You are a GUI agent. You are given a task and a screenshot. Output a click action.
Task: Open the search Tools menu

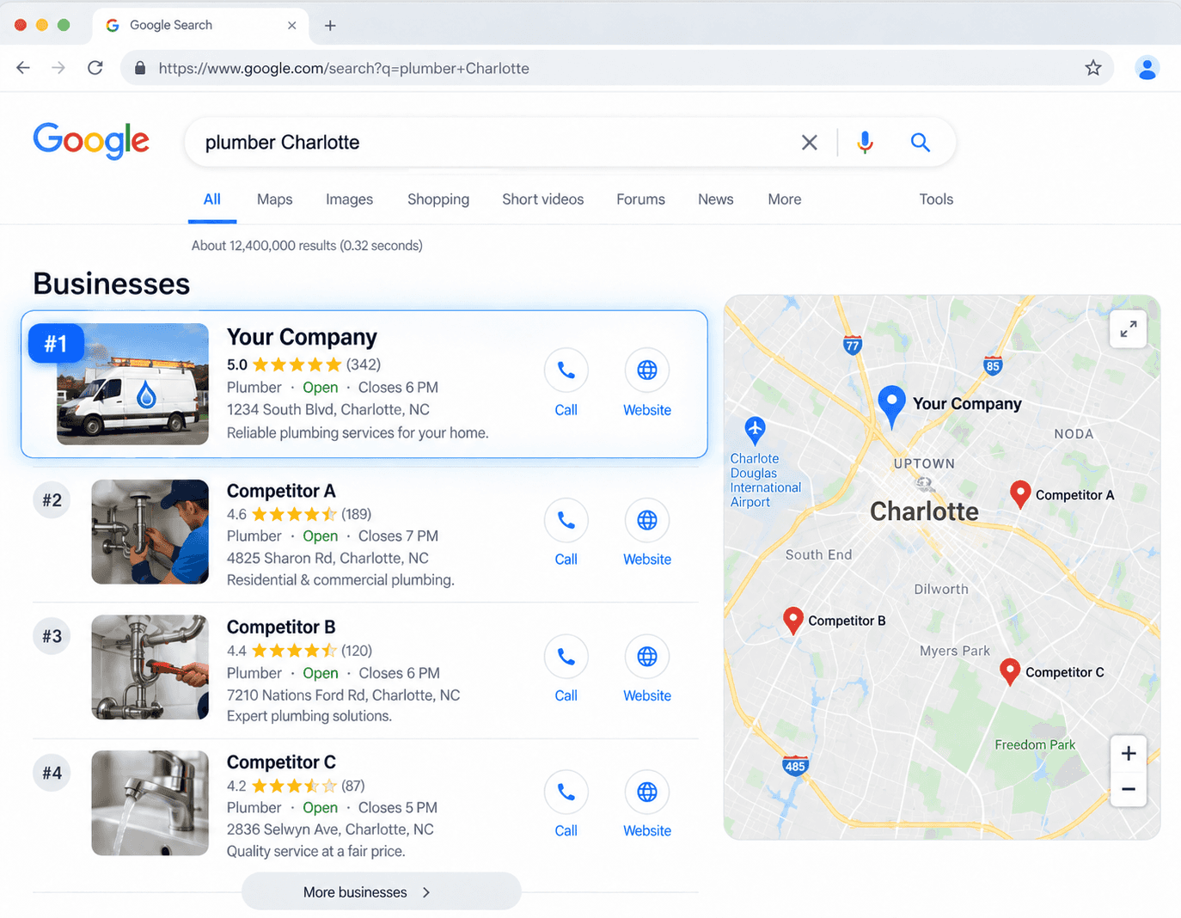936,199
